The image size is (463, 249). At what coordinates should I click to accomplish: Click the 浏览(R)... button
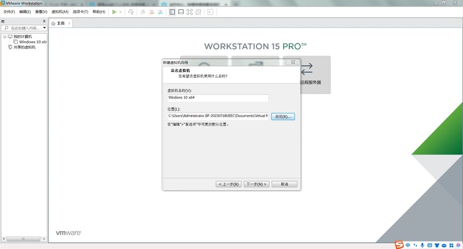click(x=283, y=116)
